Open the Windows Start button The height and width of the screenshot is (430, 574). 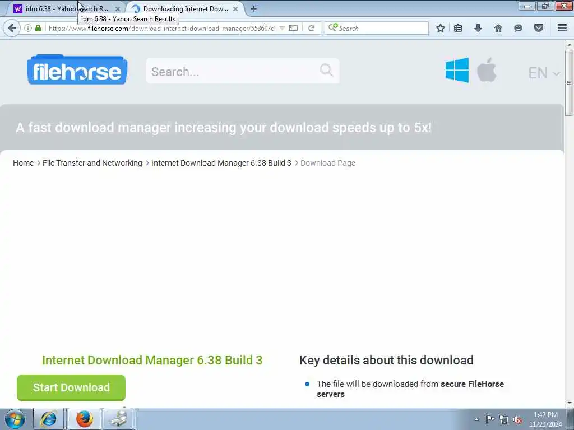pyautogui.click(x=15, y=419)
